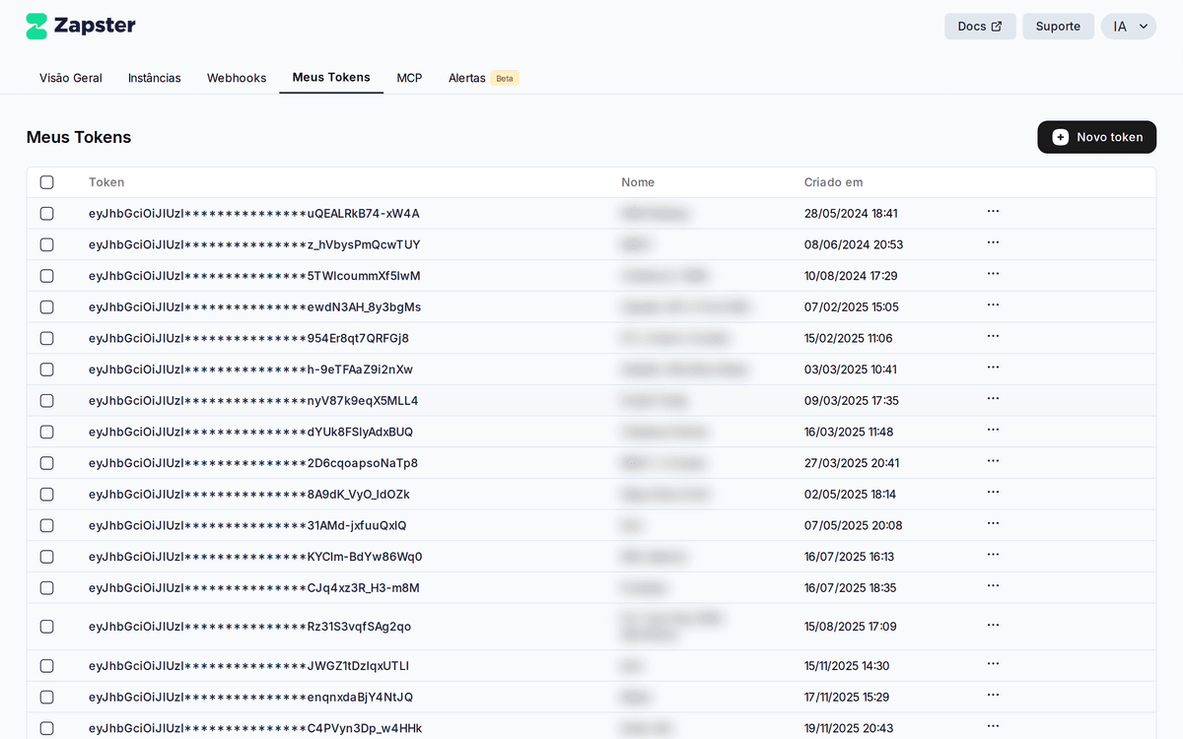Click the Beta badge next to Alertas
The height and width of the screenshot is (739, 1183).
point(505,77)
